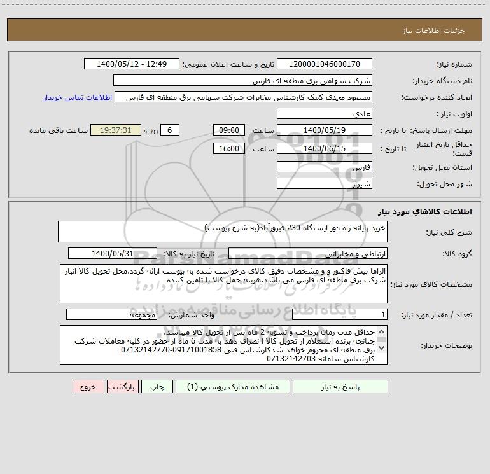Image resolution: width=490 pixels, height=474 pixels.
Task: Click the goods specifications text area
Action: pyautogui.click(x=223, y=284)
